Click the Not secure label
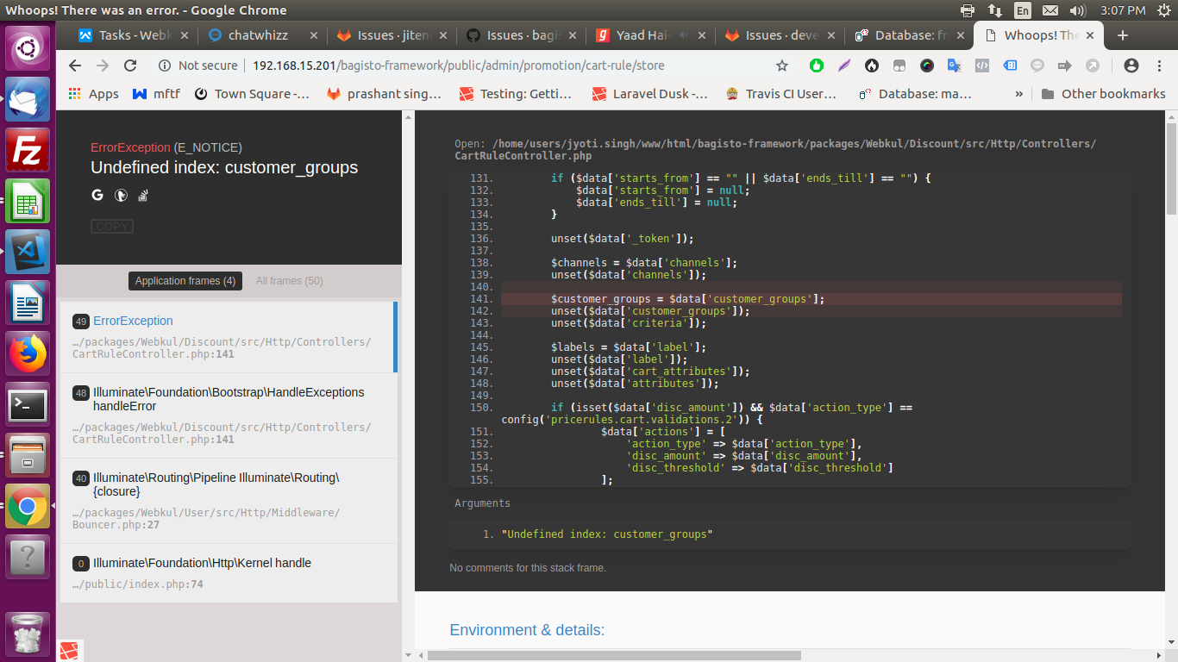Viewport: 1178px width, 662px height. coord(207,65)
